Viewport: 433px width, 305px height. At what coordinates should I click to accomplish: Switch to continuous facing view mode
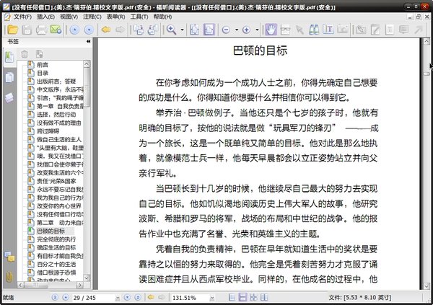253,297
